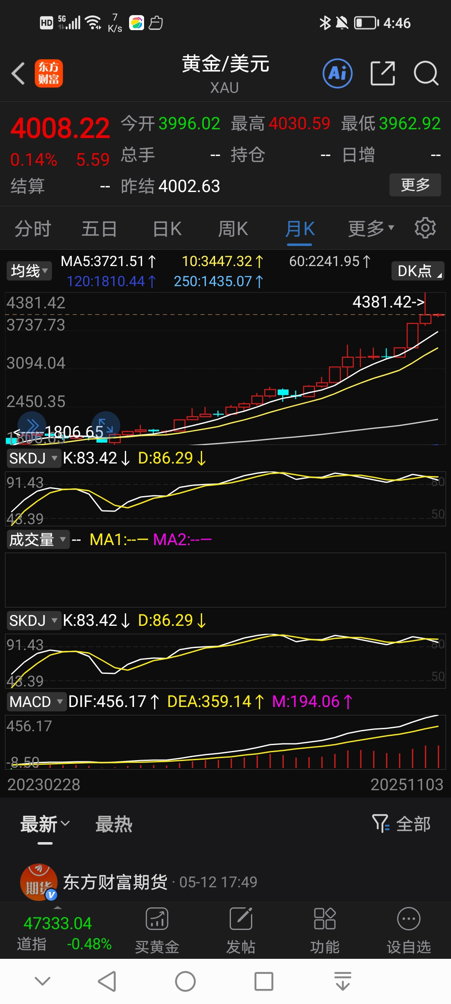Tap the 20230228 start date label

44,784
